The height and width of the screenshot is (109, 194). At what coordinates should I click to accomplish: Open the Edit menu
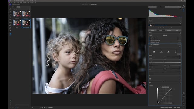click(12, 2)
